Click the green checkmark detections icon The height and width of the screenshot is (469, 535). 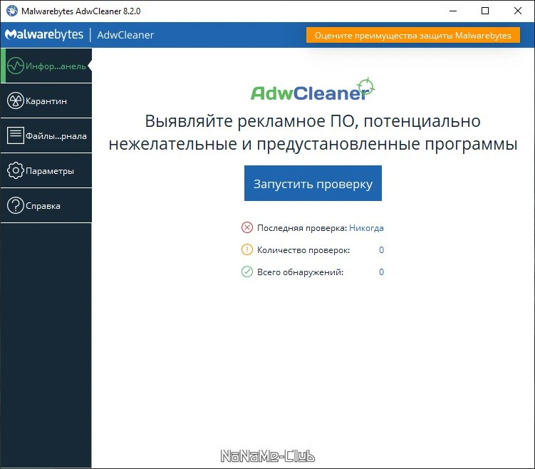click(247, 272)
